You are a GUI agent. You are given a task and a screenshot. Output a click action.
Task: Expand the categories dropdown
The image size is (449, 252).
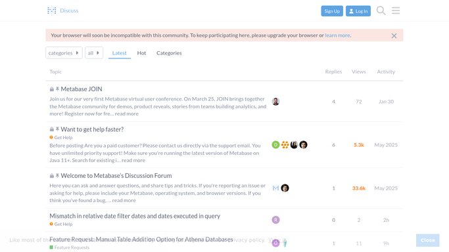[x=64, y=53]
